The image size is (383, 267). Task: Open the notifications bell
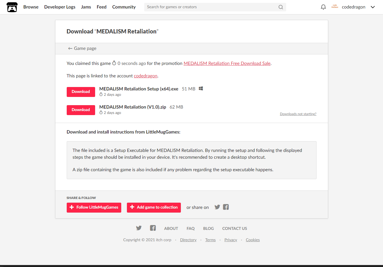tap(323, 7)
